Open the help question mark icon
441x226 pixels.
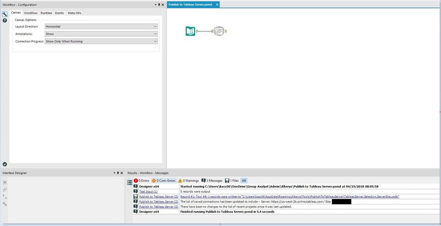point(5,20)
